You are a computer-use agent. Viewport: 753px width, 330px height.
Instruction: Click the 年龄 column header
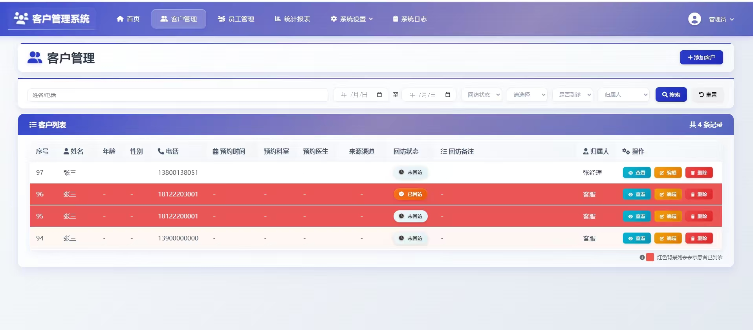tap(109, 151)
